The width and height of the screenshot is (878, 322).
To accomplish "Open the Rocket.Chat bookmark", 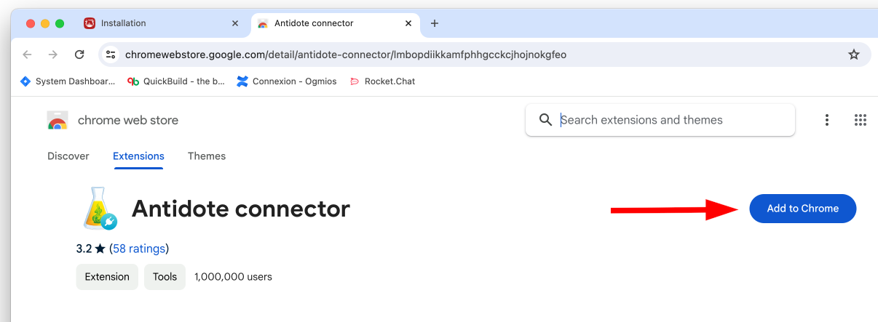I will 383,81.
